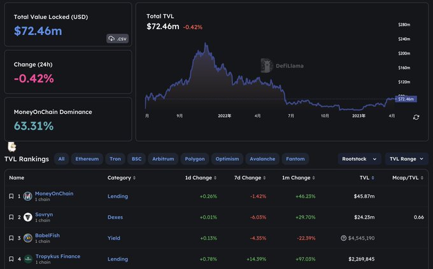Click the question mark icon beside $4,545,190

343,238
